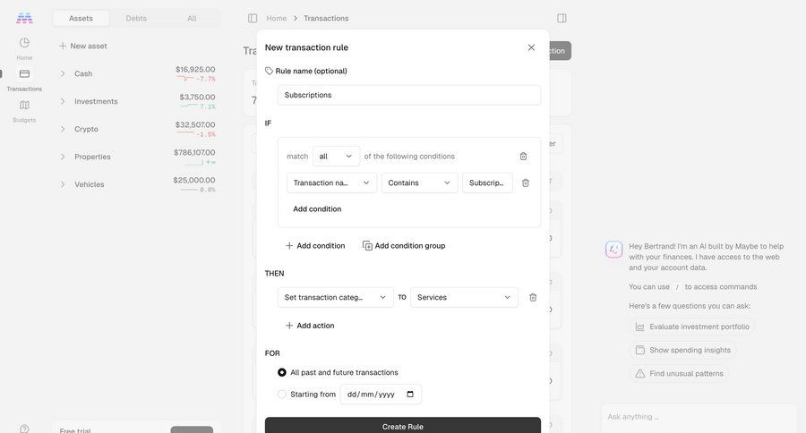Screen dimensions: 806x433
Task: Switch to the Assets tab
Action: 81,18
